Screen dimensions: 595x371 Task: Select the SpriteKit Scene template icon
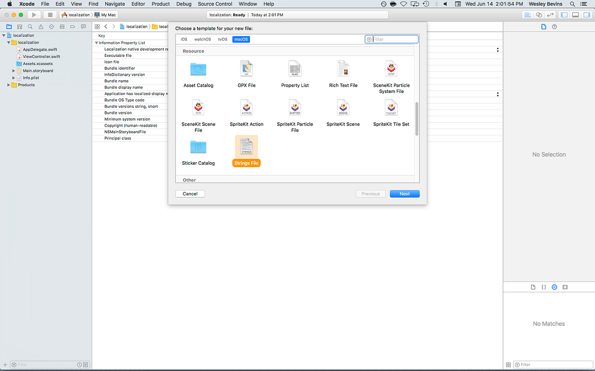(343, 107)
